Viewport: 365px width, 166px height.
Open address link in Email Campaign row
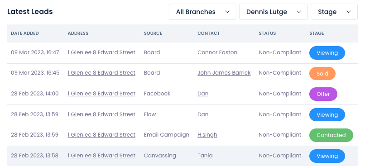(x=101, y=135)
